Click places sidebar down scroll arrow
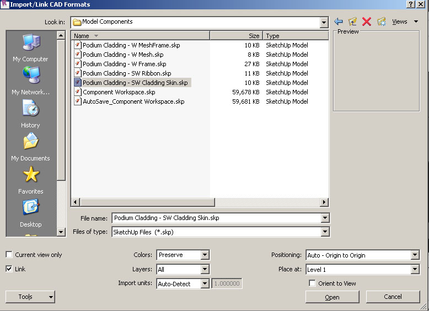429x311 pixels. pyautogui.click(x=61, y=232)
